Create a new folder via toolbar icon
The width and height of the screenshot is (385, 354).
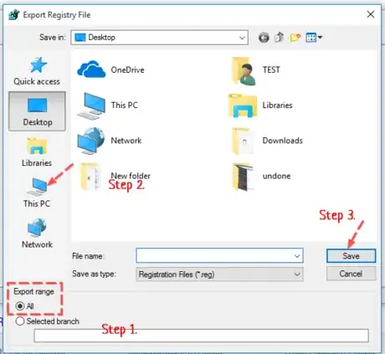point(295,38)
